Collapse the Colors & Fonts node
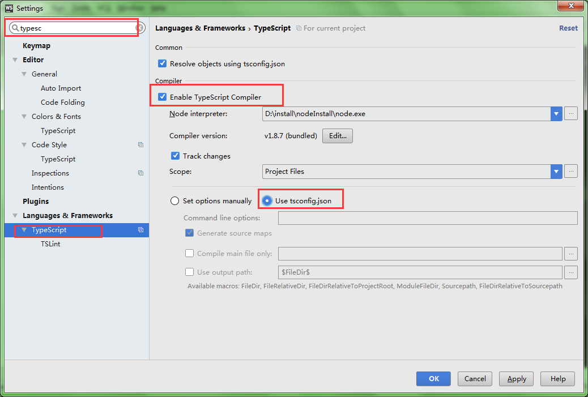This screenshot has height=397, width=588. click(24, 116)
